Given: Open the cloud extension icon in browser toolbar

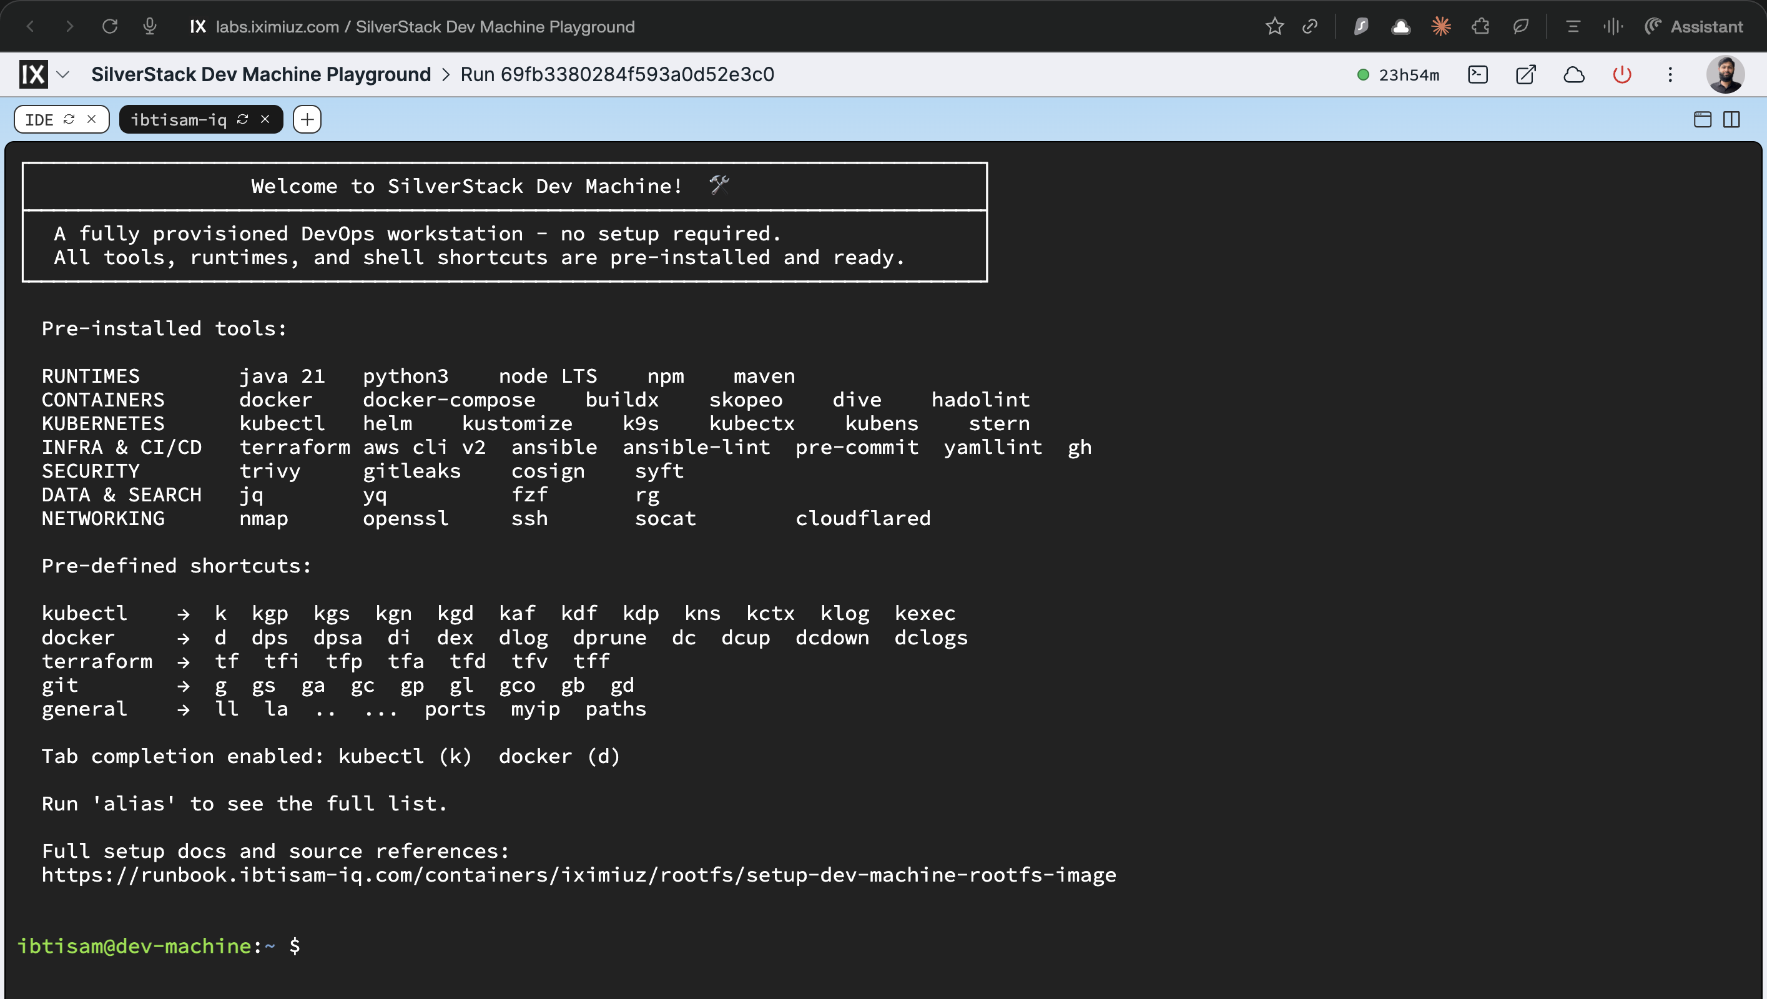Looking at the screenshot, I should pyautogui.click(x=1400, y=27).
